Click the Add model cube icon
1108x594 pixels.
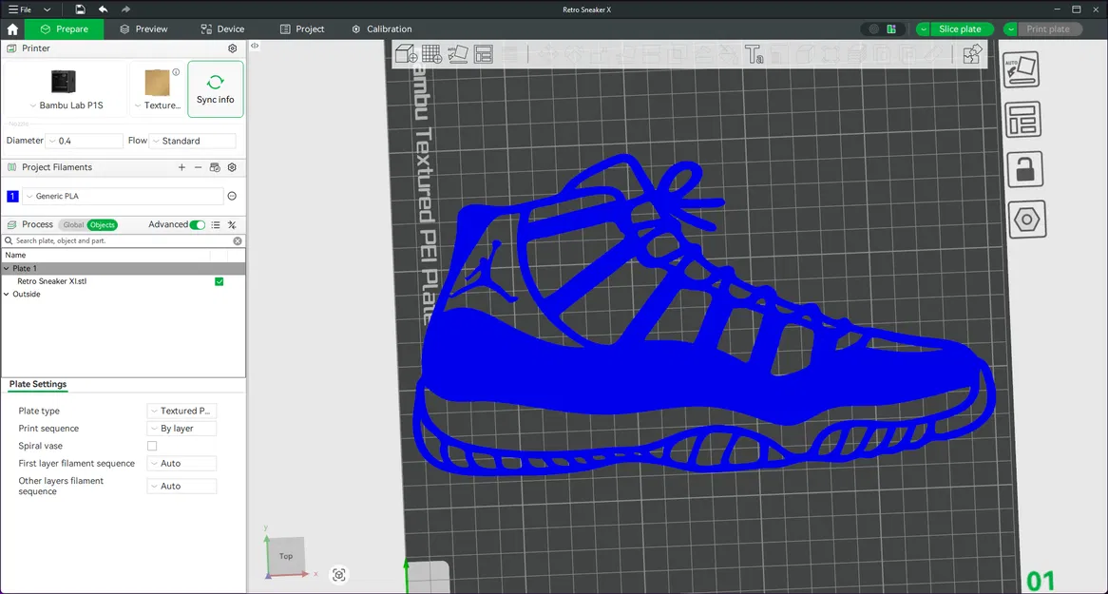click(x=406, y=54)
